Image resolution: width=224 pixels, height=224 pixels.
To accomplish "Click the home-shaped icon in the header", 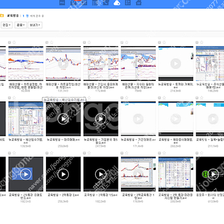I will [139, 2].
